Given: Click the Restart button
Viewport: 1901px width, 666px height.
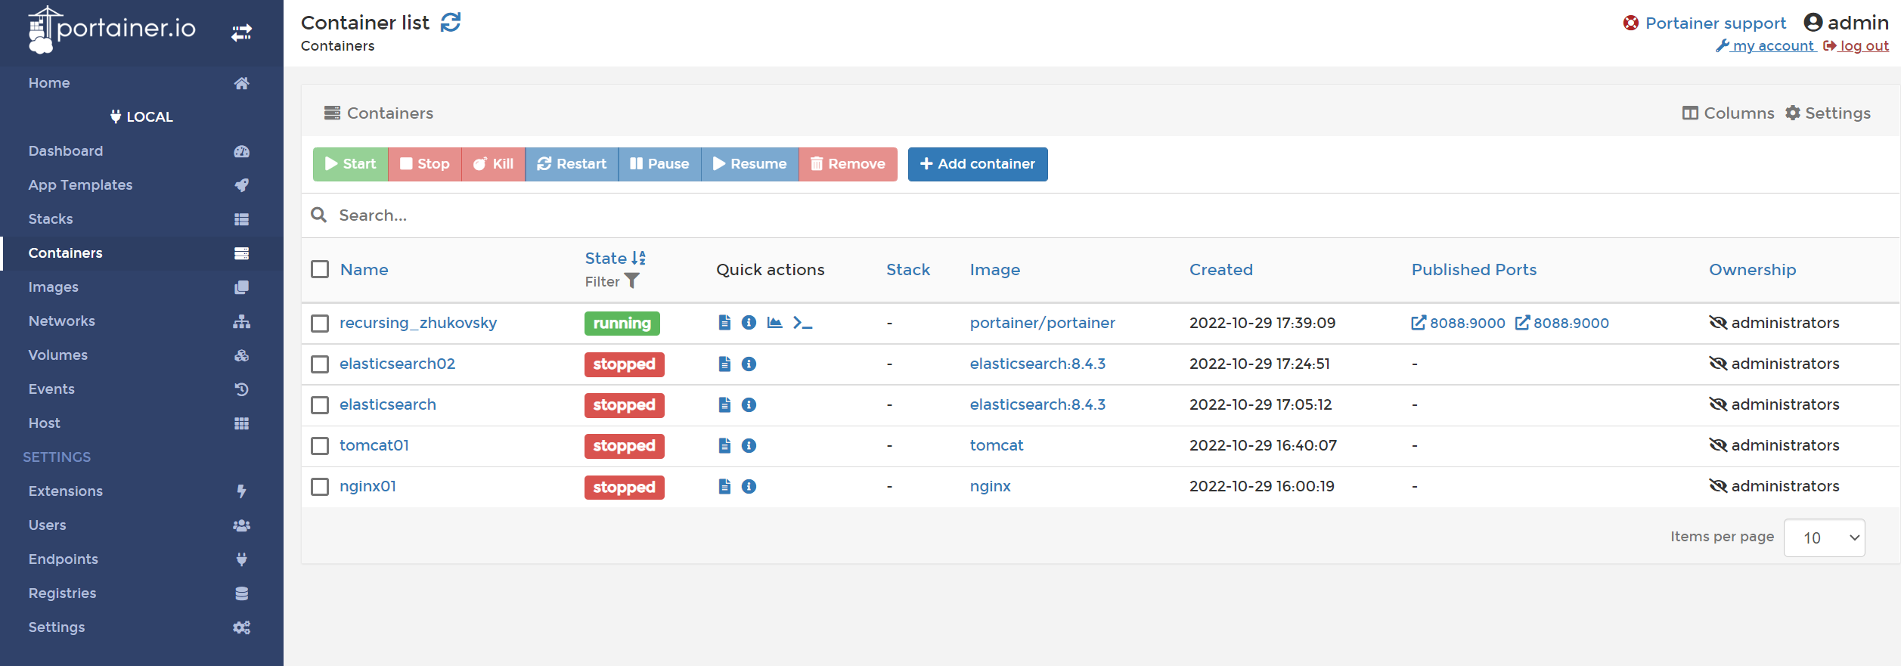Looking at the screenshot, I should 572,164.
